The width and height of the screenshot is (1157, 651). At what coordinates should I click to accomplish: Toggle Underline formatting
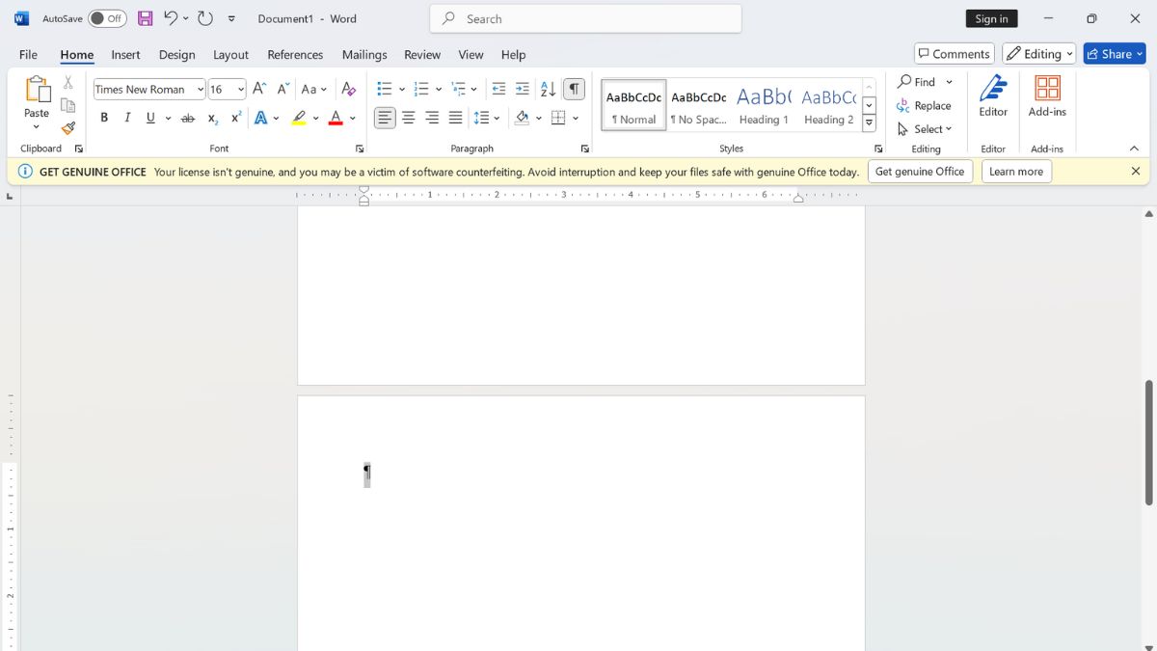click(x=150, y=118)
